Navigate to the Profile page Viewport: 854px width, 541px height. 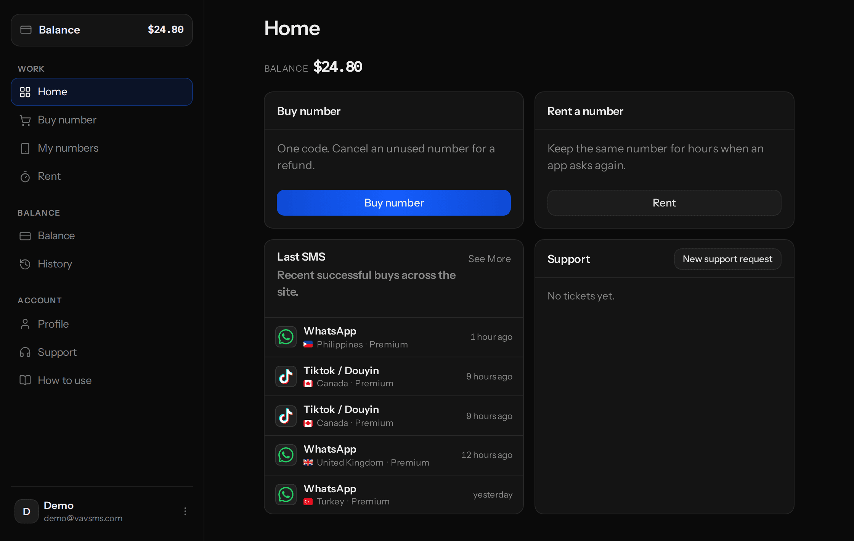pyautogui.click(x=102, y=324)
